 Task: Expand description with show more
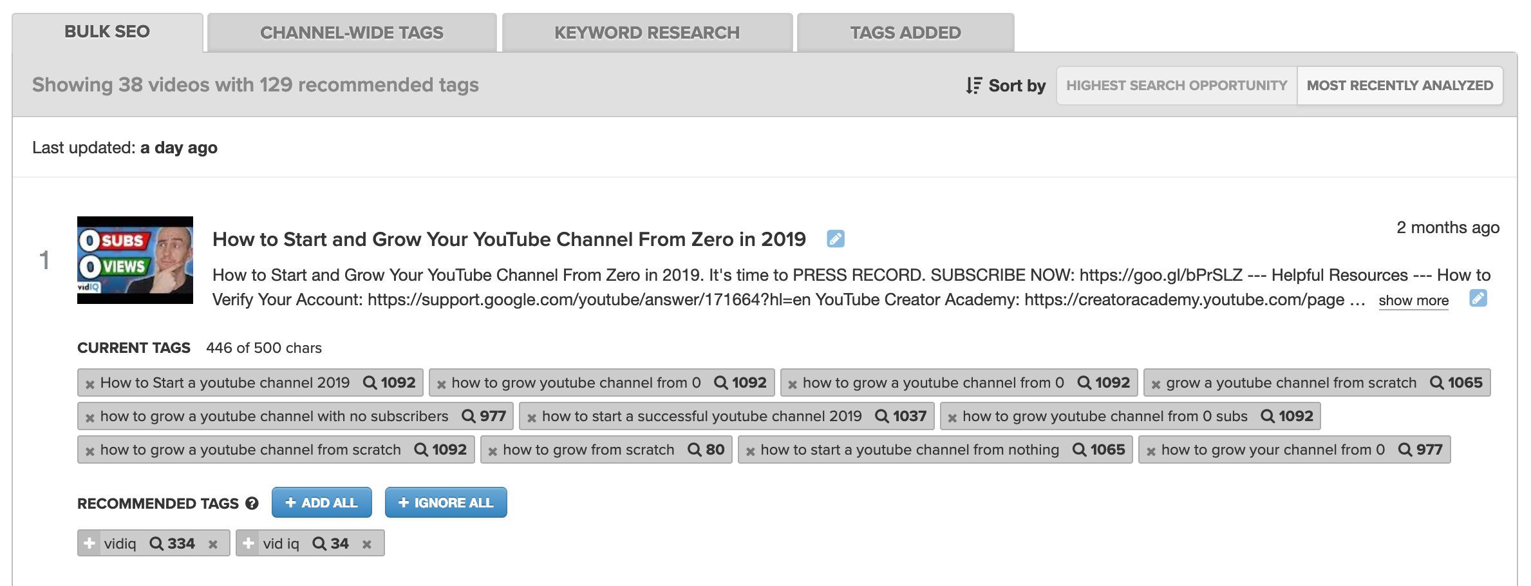pos(1413,301)
